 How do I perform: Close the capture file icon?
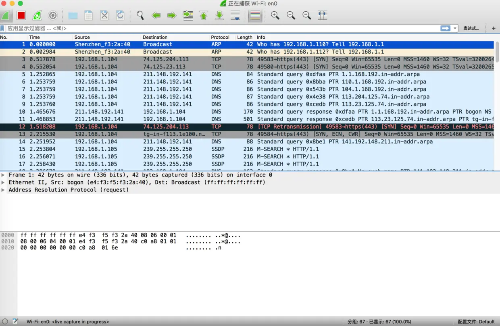[104, 16]
